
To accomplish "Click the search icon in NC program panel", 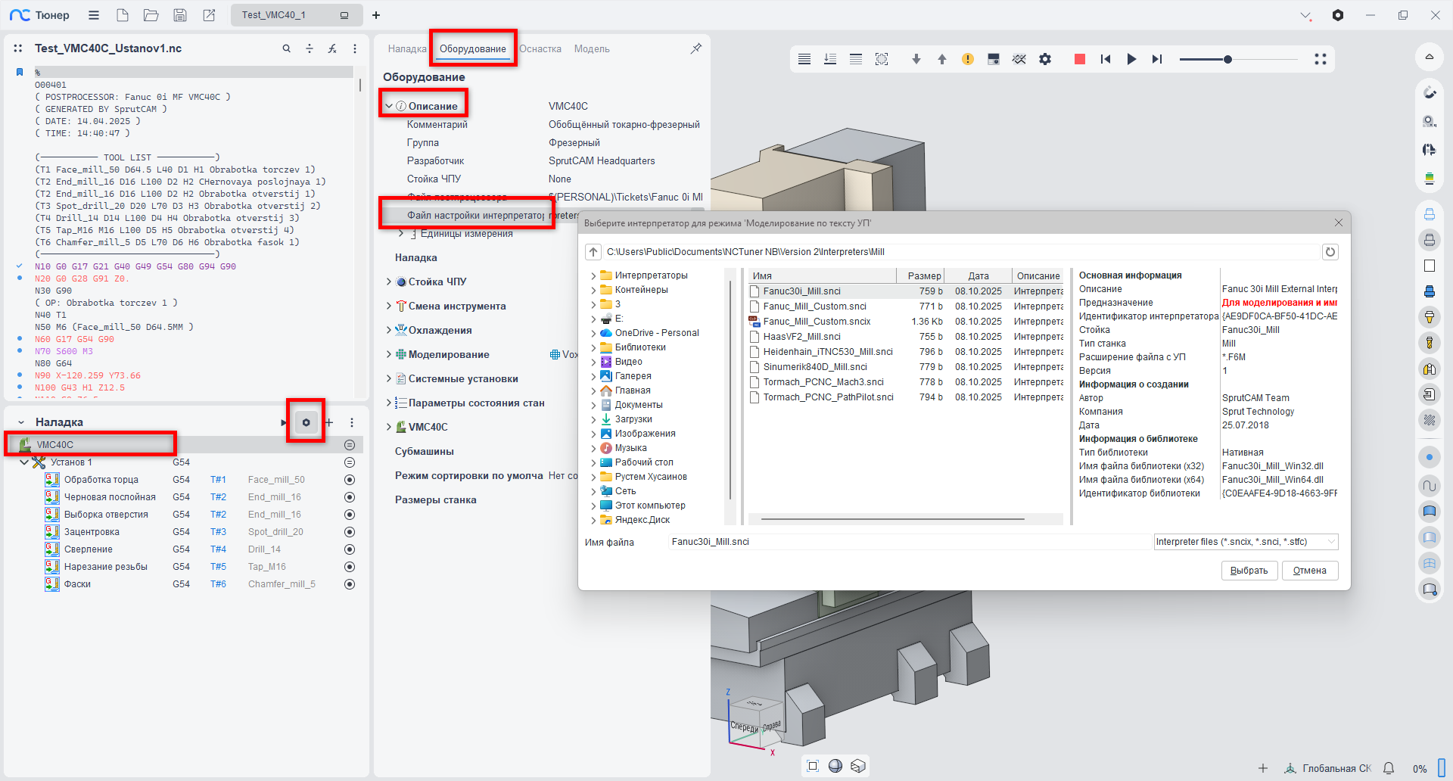I will (x=286, y=48).
